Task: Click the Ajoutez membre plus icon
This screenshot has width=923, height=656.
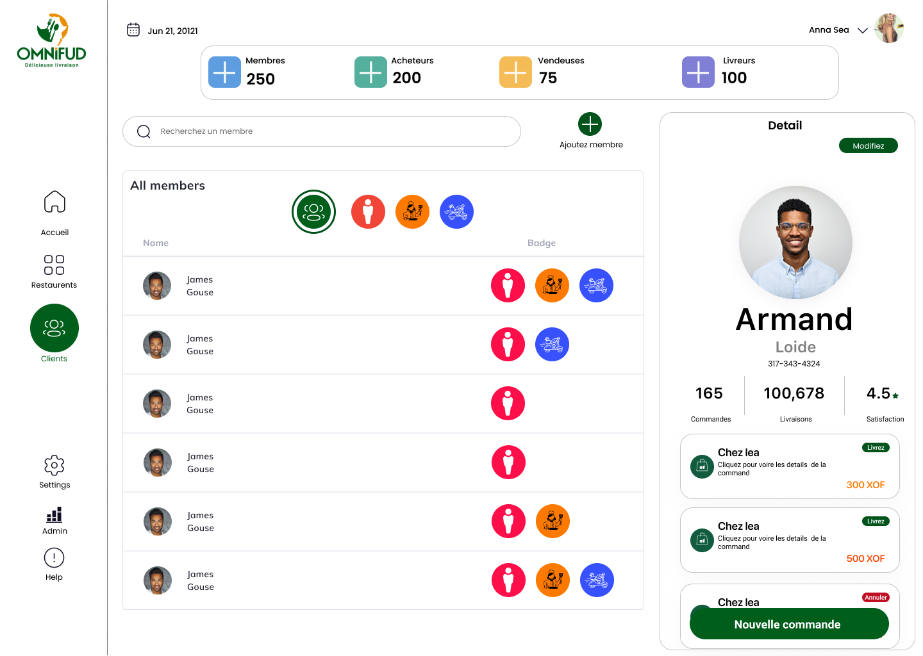Action: (590, 124)
